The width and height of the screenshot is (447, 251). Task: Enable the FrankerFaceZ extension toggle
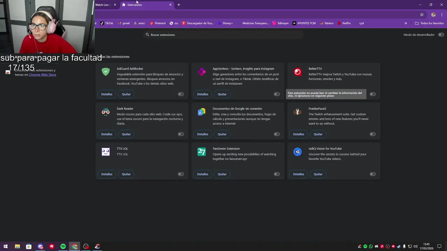[x=373, y=134]
